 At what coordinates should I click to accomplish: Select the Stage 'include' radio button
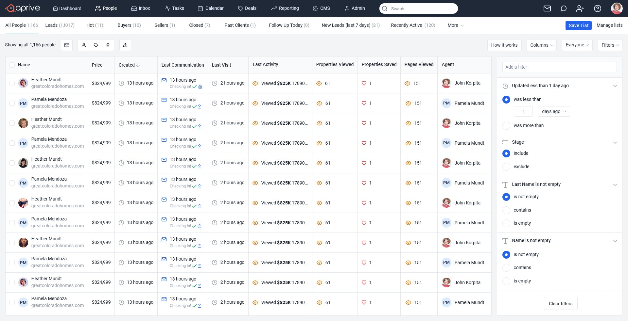(506, 153)
